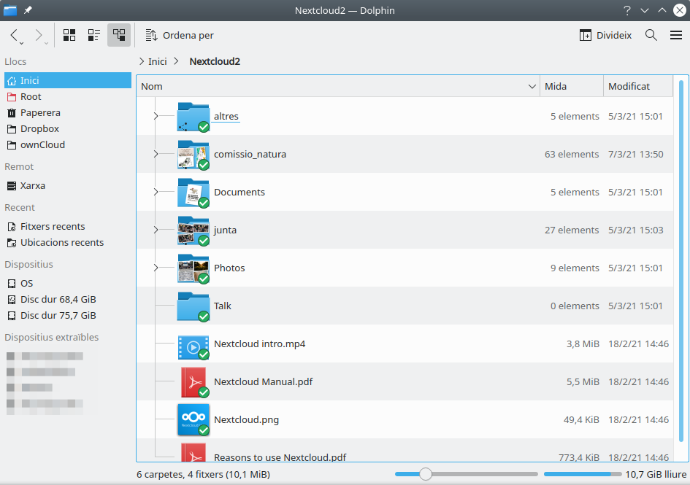Expand the Photos folder
This screenshot has width=690, height=485.
(156, 268)
